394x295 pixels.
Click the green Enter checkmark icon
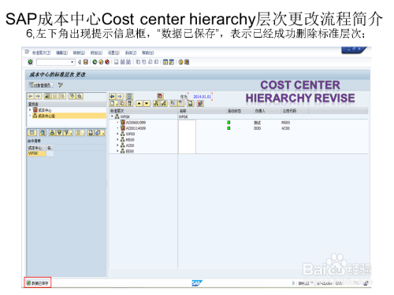point(31,62)
